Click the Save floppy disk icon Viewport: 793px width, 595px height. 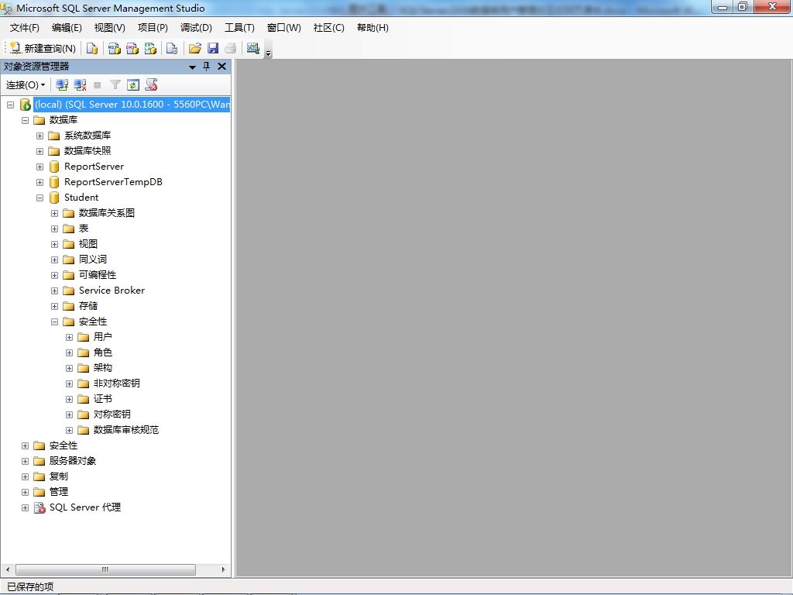coord(213,48)
